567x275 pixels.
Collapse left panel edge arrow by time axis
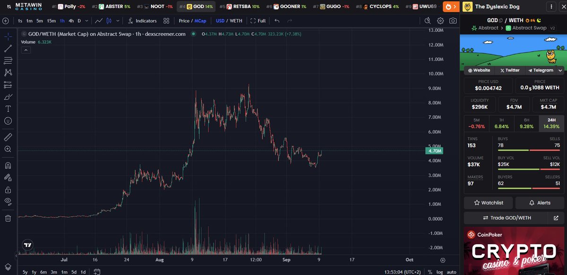[17, 256]
